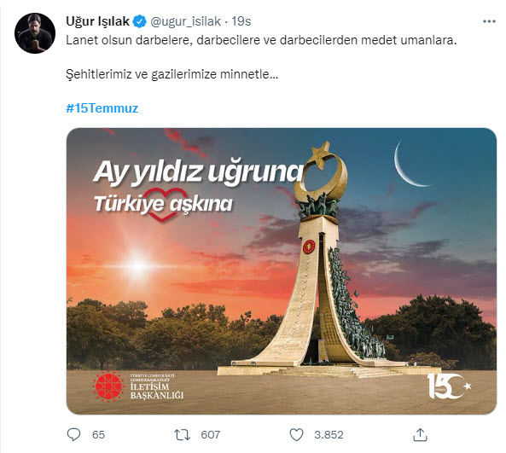Open the reply speech bubble icon
Image resolution: width=506 pixels, height=453 pixels.
[73, 434]
